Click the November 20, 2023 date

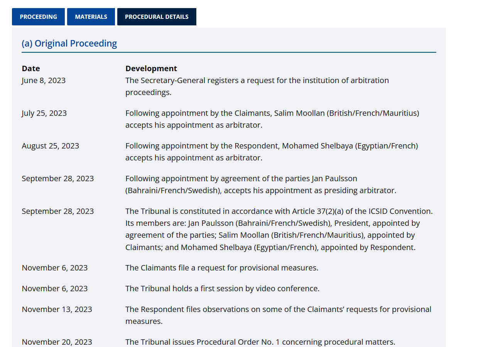pos(57,342)
